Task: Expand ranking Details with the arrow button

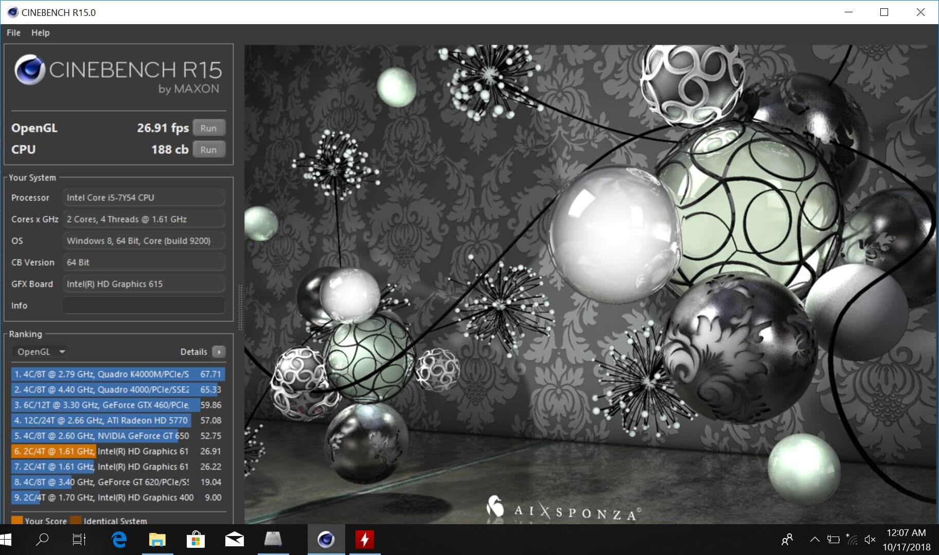Action: click(219, 351)
